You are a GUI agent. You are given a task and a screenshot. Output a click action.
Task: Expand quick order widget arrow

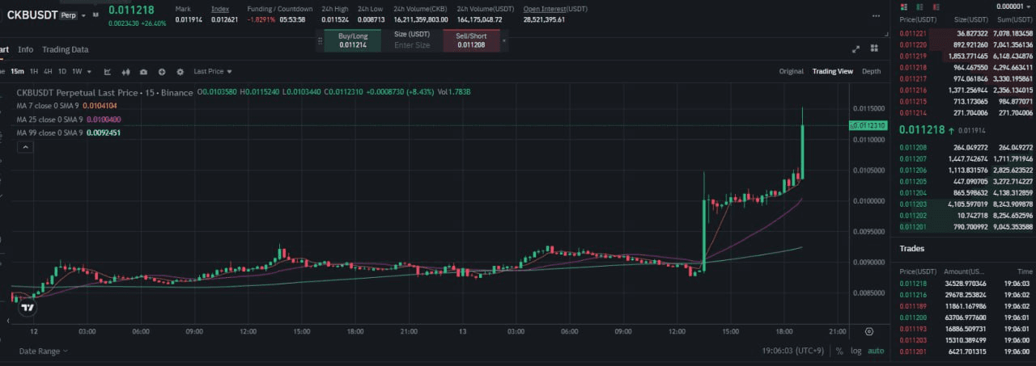pos(504,40)
